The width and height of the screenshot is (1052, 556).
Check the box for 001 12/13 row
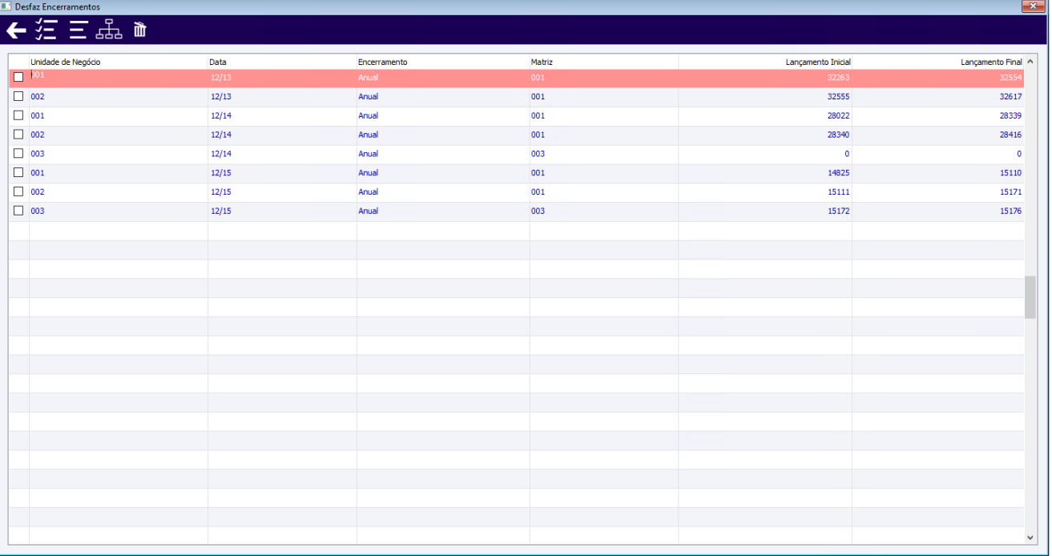(18, 78)
